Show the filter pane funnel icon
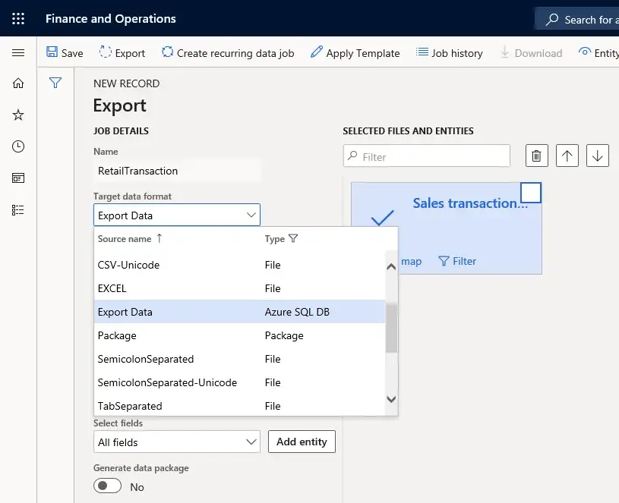This screenshot has width=619, height=503. 55,83
